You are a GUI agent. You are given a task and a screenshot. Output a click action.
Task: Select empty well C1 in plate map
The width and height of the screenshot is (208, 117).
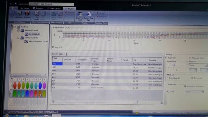14,102
